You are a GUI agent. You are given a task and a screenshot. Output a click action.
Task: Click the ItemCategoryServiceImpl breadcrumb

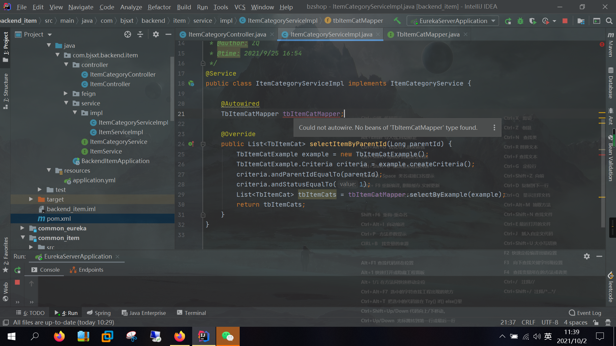pos(279,21)
